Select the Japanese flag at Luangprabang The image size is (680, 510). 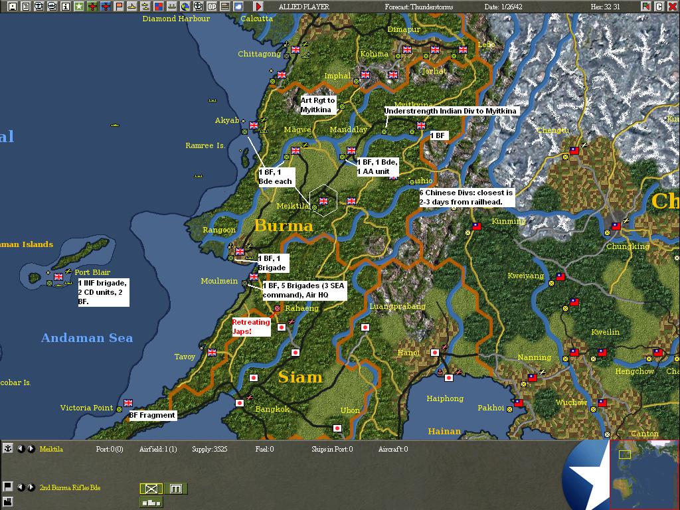[x=365, y=327]
